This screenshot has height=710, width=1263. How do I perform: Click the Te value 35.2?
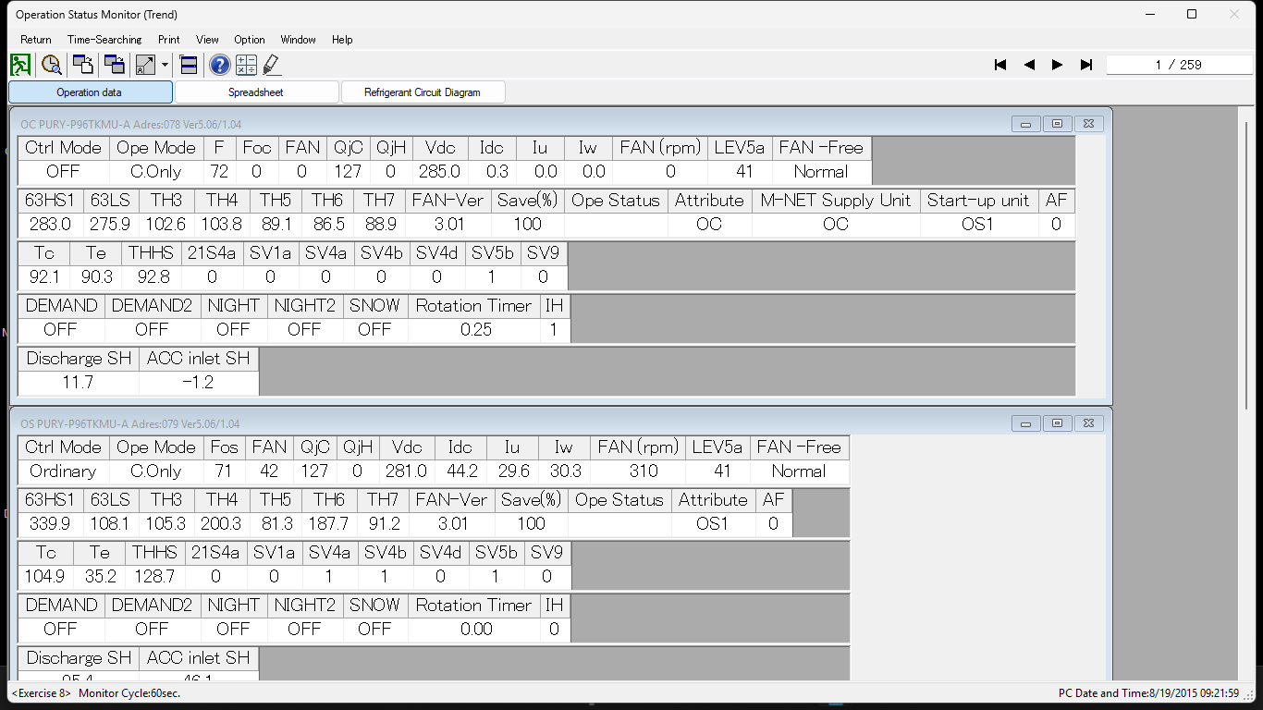[x=100, y=576]
